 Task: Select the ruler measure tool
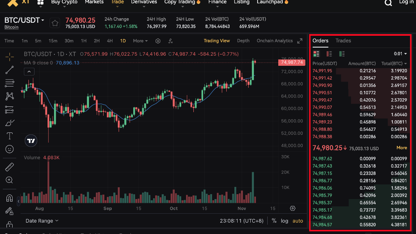click(x=10, y=167)
